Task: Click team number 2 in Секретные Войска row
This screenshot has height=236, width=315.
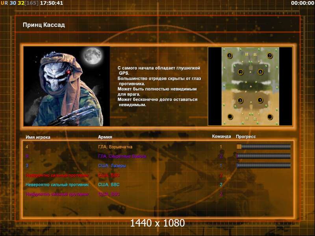Action: pyautogui.click(x=221, y=156)
